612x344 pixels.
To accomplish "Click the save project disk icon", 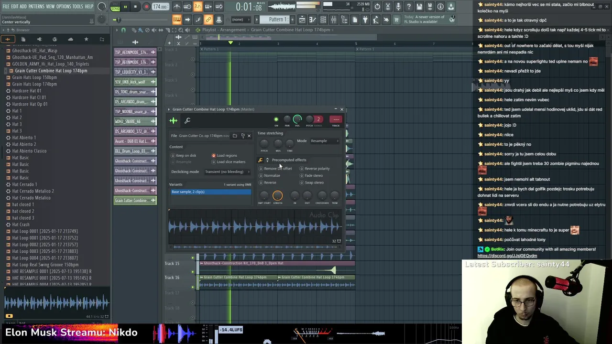I will coord(419,7).
